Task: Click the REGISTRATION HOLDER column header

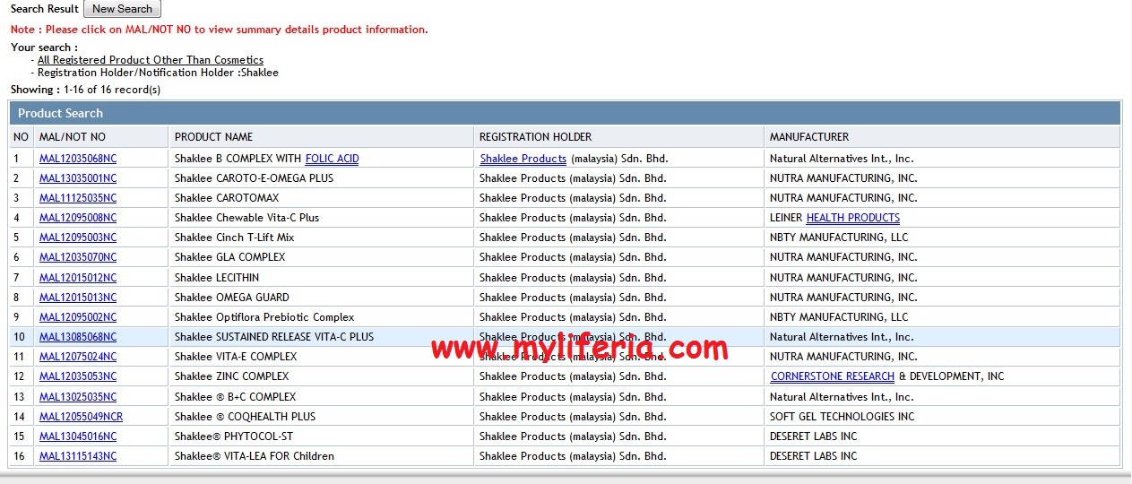Action: [619, 137]
